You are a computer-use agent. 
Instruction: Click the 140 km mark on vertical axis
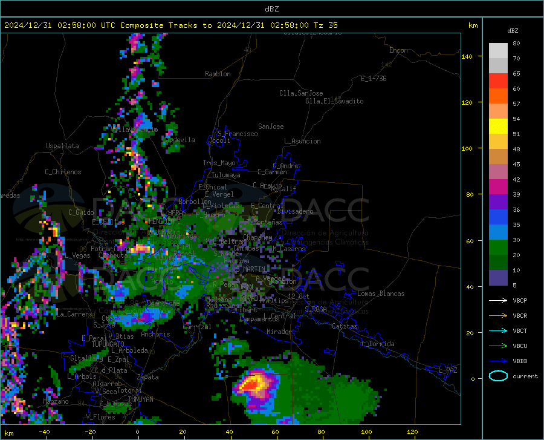pos(467,56)
